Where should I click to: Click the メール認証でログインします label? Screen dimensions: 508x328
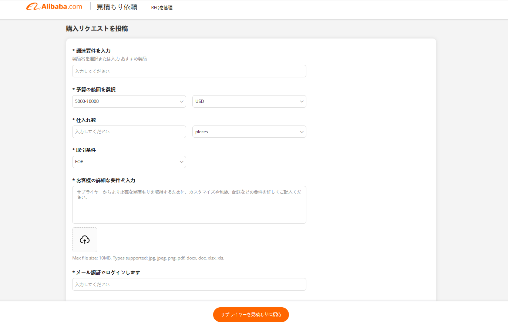(106, 272)
